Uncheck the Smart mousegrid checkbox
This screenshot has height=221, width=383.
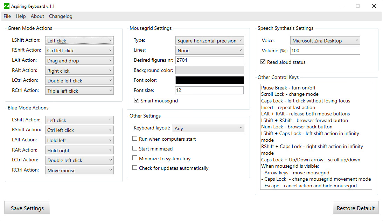point(137,100)
